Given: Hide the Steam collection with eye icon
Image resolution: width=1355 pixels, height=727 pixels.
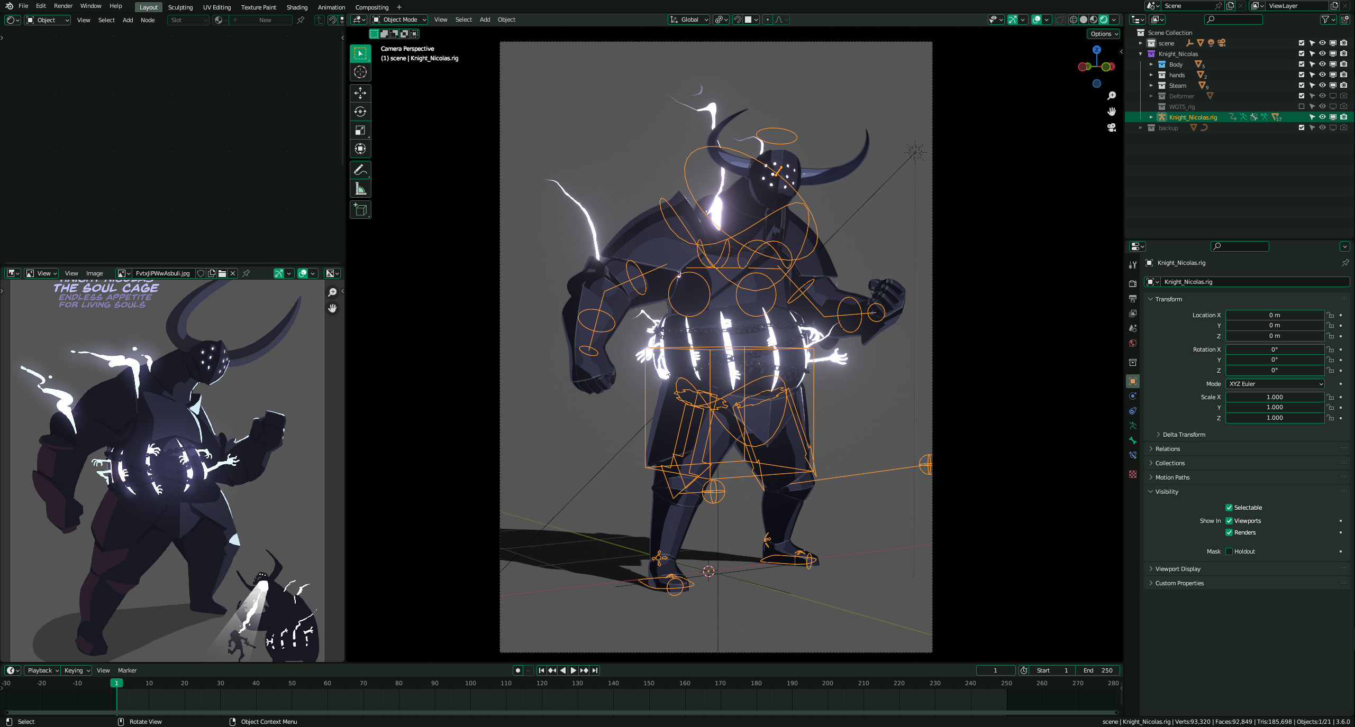Looking at the screenshot, I should click(1322, 86).
